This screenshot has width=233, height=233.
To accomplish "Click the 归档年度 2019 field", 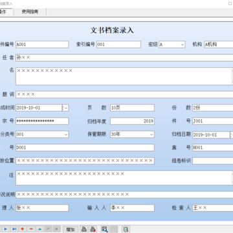I will (x=132, y=121).
